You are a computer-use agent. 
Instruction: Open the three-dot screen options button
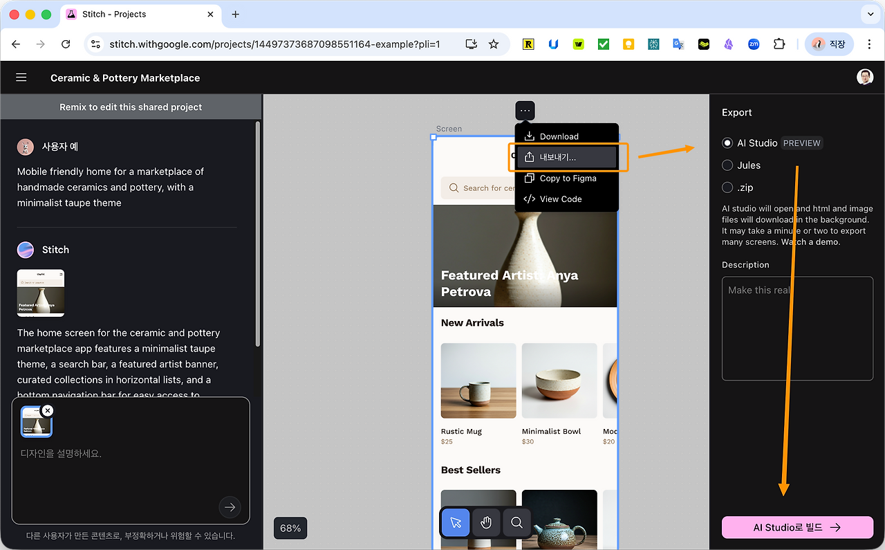point(525,111)
